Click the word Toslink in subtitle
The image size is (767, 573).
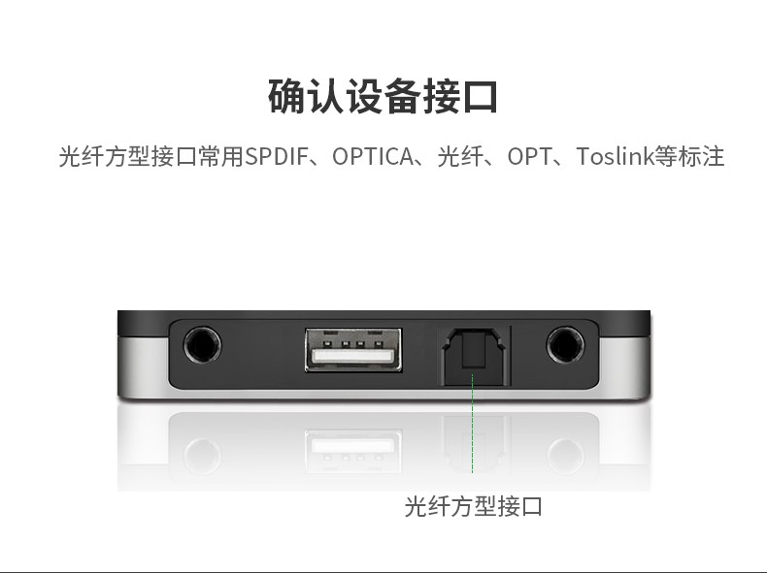click(615, 156)
